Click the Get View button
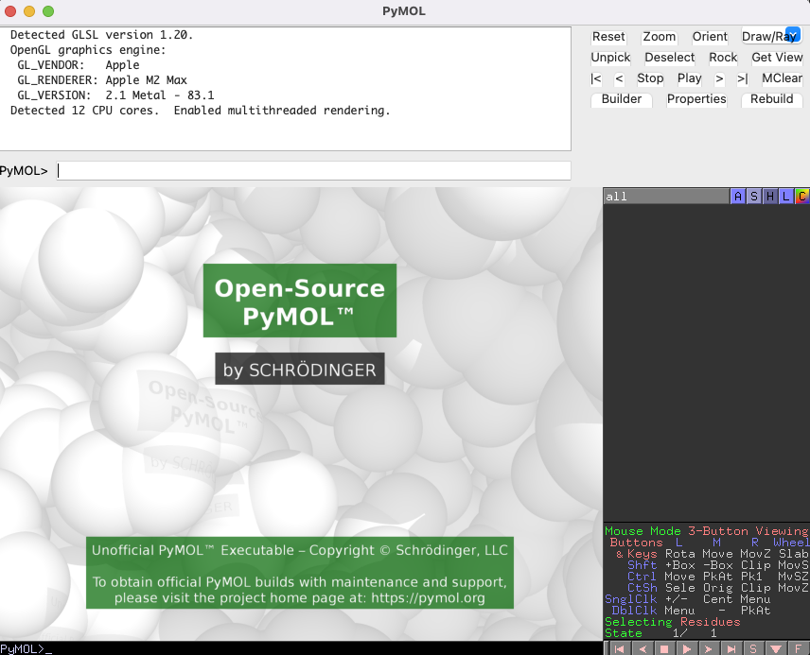The height and width of the screenshot is (655, 810). tap(777, 57)
